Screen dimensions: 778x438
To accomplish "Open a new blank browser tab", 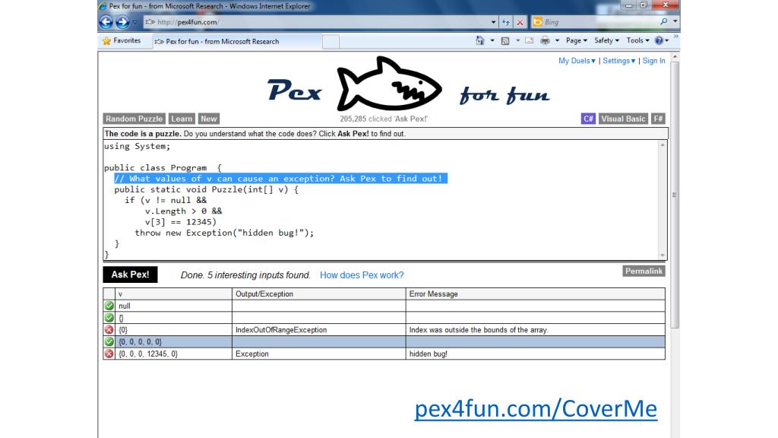I will point(330,42).
